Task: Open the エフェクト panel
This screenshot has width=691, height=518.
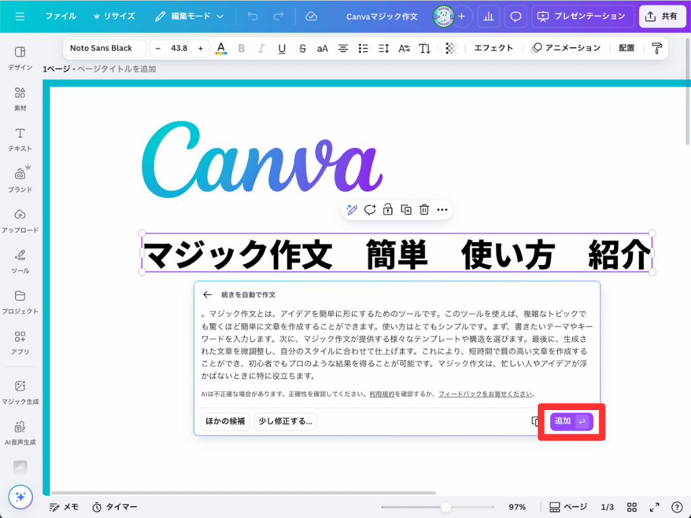Action: [x=493, y=48]
